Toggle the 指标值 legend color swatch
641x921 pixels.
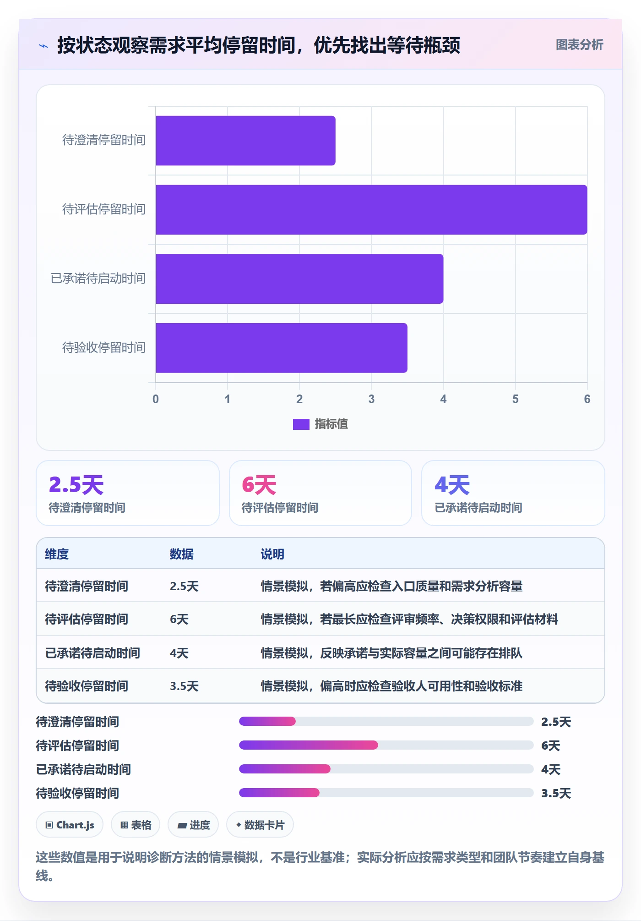coord(301,424)
